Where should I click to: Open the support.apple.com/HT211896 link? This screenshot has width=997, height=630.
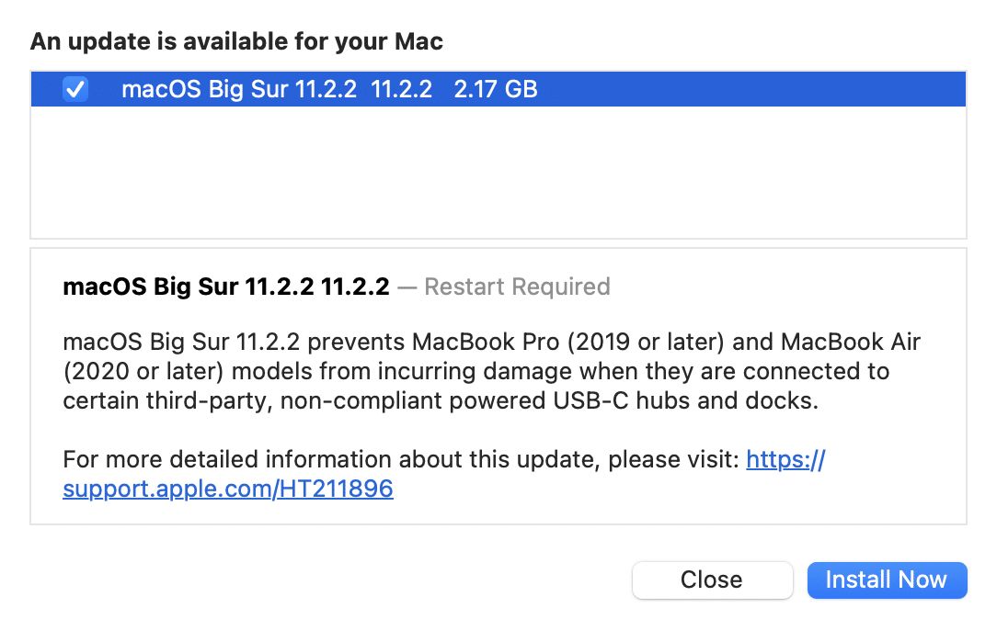pos(227,489)
